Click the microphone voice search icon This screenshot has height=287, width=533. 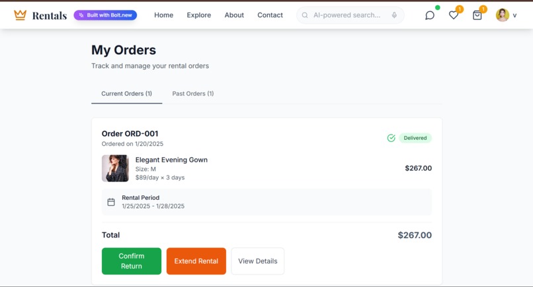(394, 15)
